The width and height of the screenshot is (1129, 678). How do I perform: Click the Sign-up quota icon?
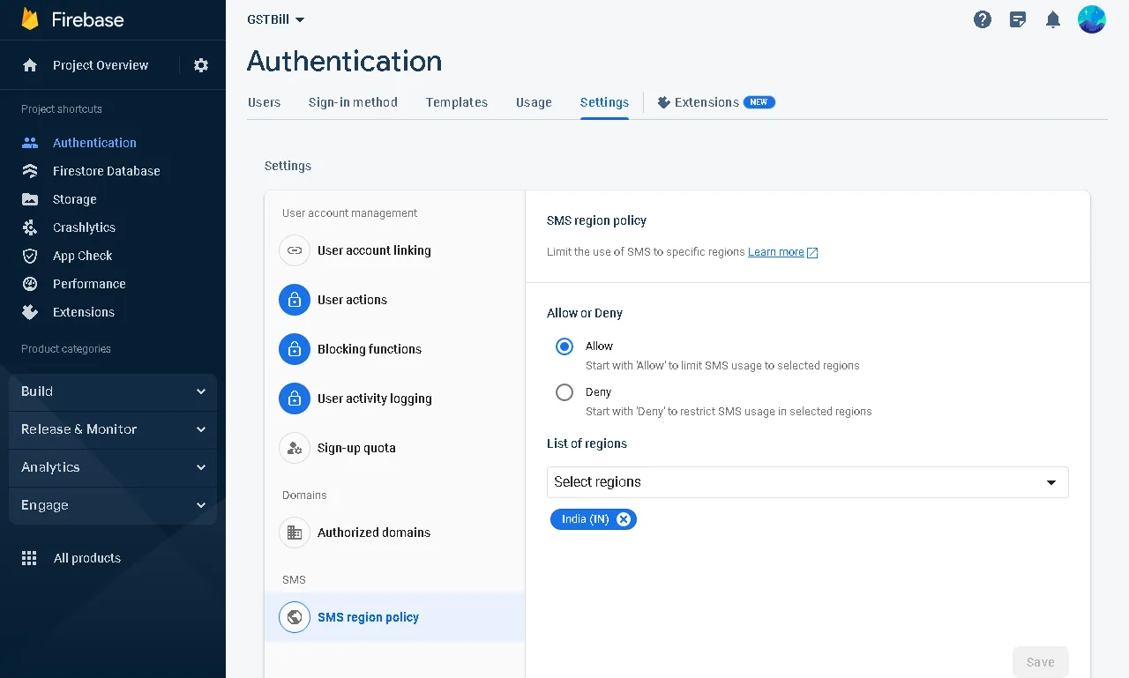click(x=295, y=448)
